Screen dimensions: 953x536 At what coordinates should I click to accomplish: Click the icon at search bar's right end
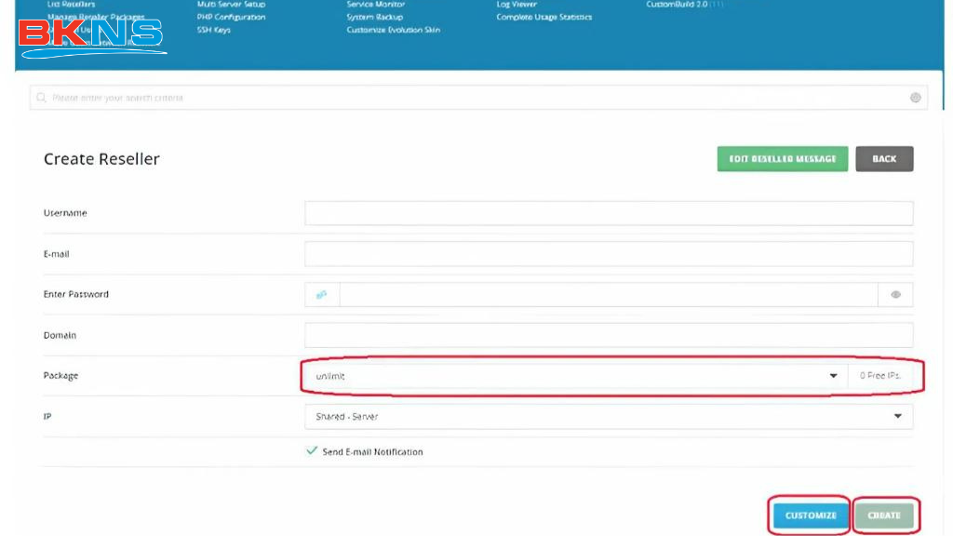click(x=915, y=98)
